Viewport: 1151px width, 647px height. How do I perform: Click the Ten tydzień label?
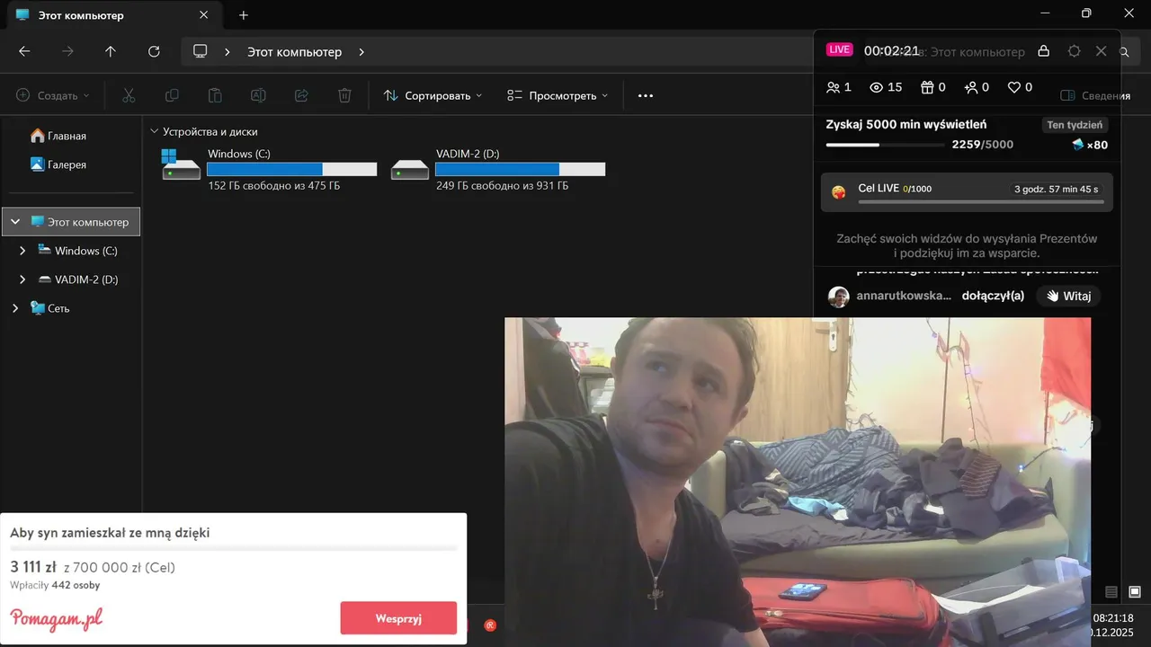tap(1075, 125)
